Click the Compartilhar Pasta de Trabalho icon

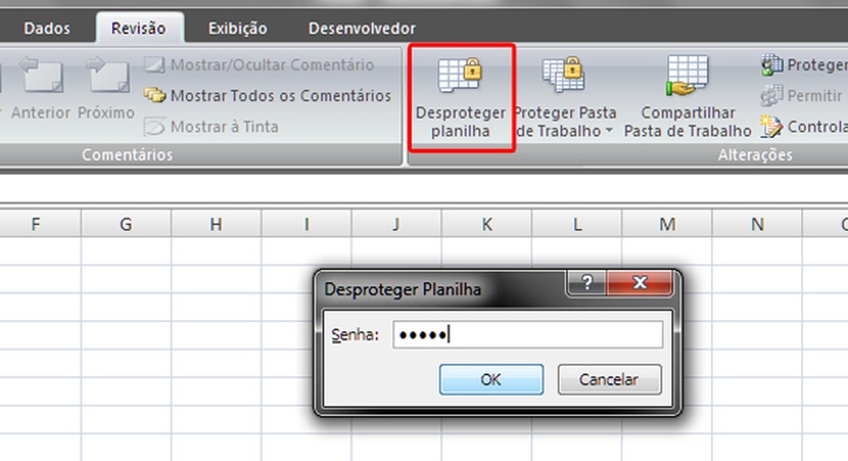[x=687, y=75]
